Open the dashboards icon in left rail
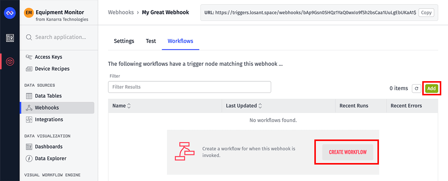 [x=10, y=38]
